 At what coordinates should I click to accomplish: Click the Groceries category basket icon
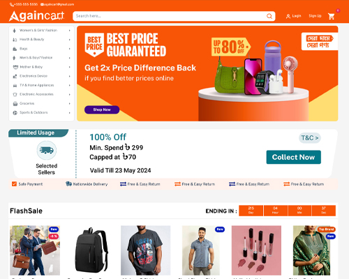15,103
